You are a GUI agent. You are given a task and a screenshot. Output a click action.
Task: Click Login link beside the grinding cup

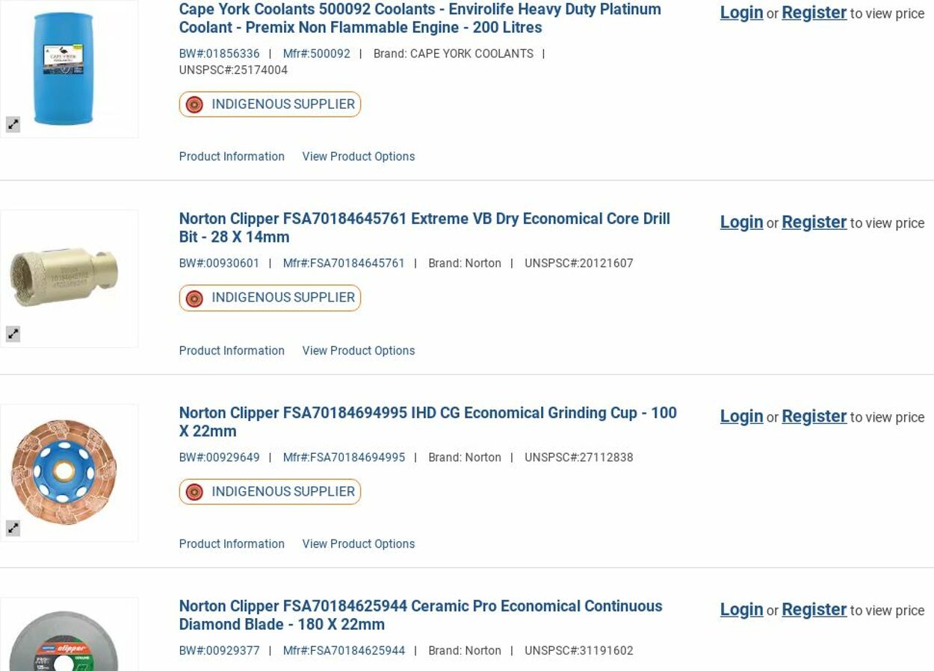pos(741,416)
